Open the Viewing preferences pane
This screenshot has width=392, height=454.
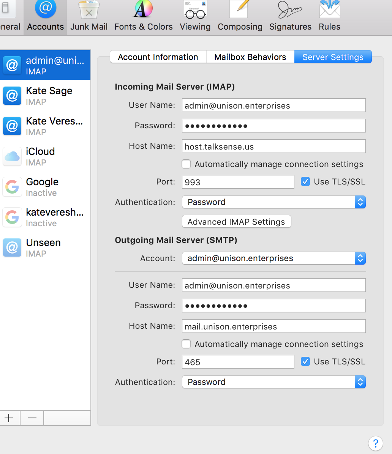tap(195, 17)
